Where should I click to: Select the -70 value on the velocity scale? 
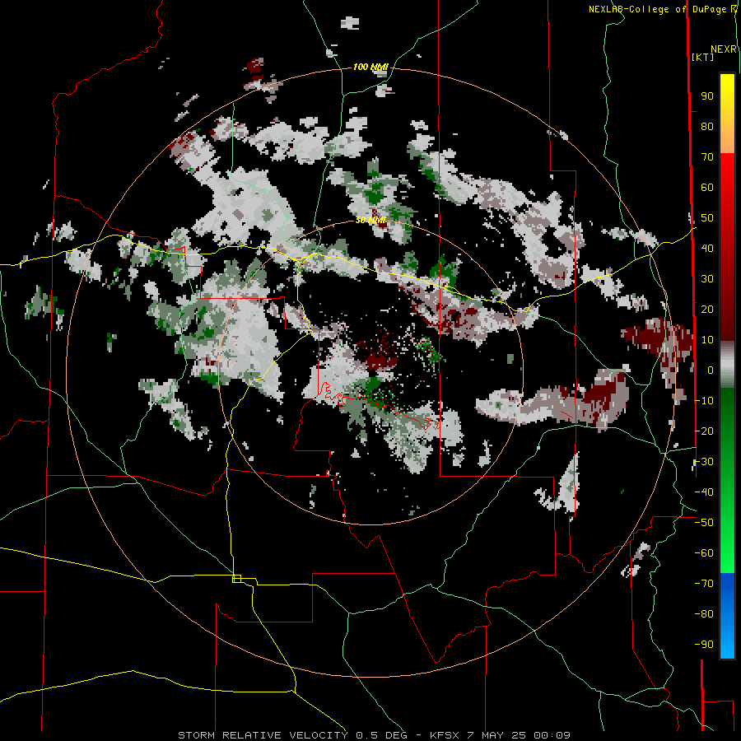point(704,584)
